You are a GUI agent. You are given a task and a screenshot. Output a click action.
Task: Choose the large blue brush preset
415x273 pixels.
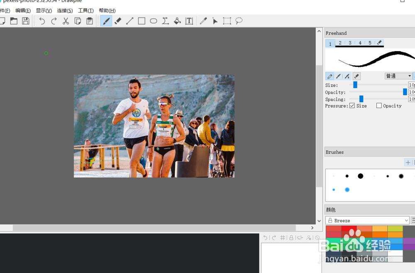[x=347, y=189]
